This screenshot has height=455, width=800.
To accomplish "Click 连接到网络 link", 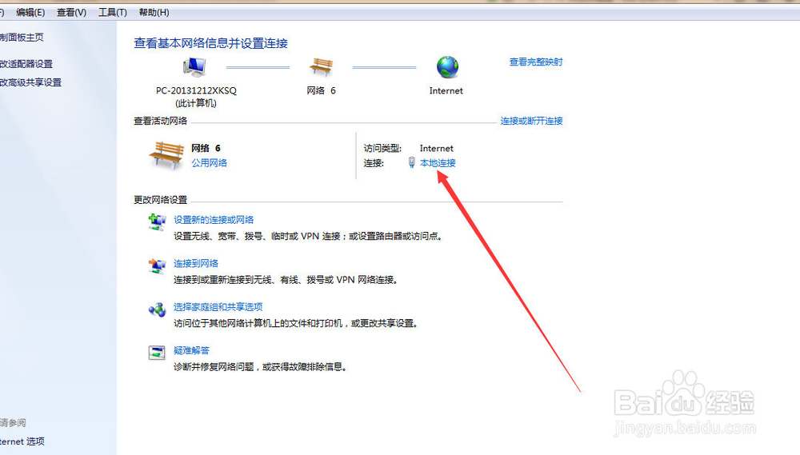I will [196, 263].
